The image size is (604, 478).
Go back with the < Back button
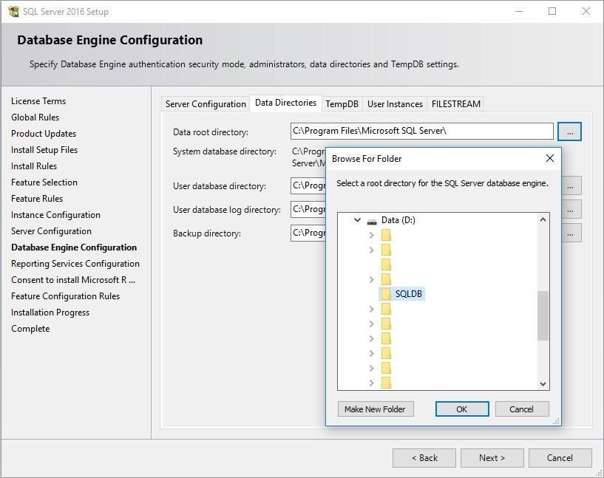click(x=424, y=458)
